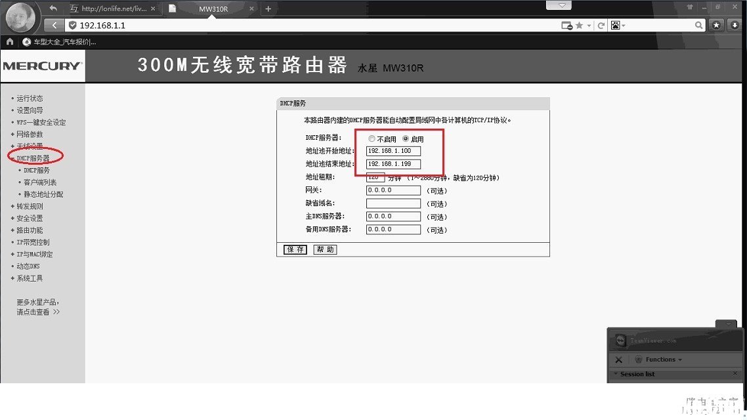Bookmark this page with the star

tap(580, 25)
